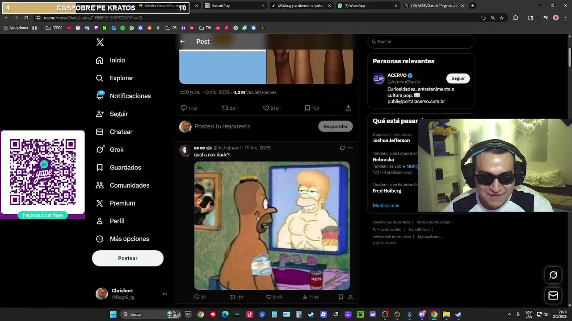Open ACERVO profile avatar
This screenshot has width=572, height=321.
[379, 79]
